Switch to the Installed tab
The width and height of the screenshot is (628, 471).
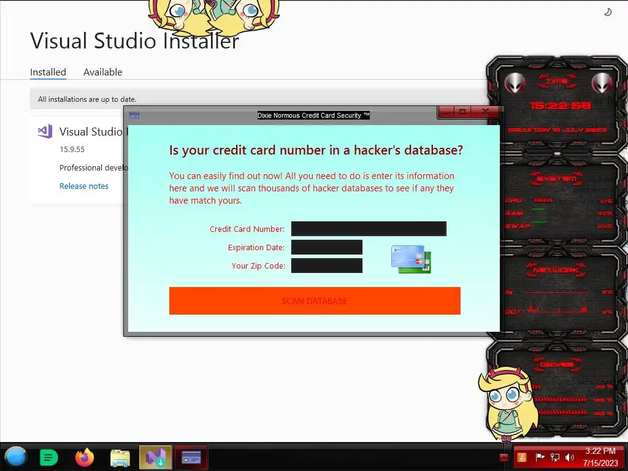[x=48, y=72]
